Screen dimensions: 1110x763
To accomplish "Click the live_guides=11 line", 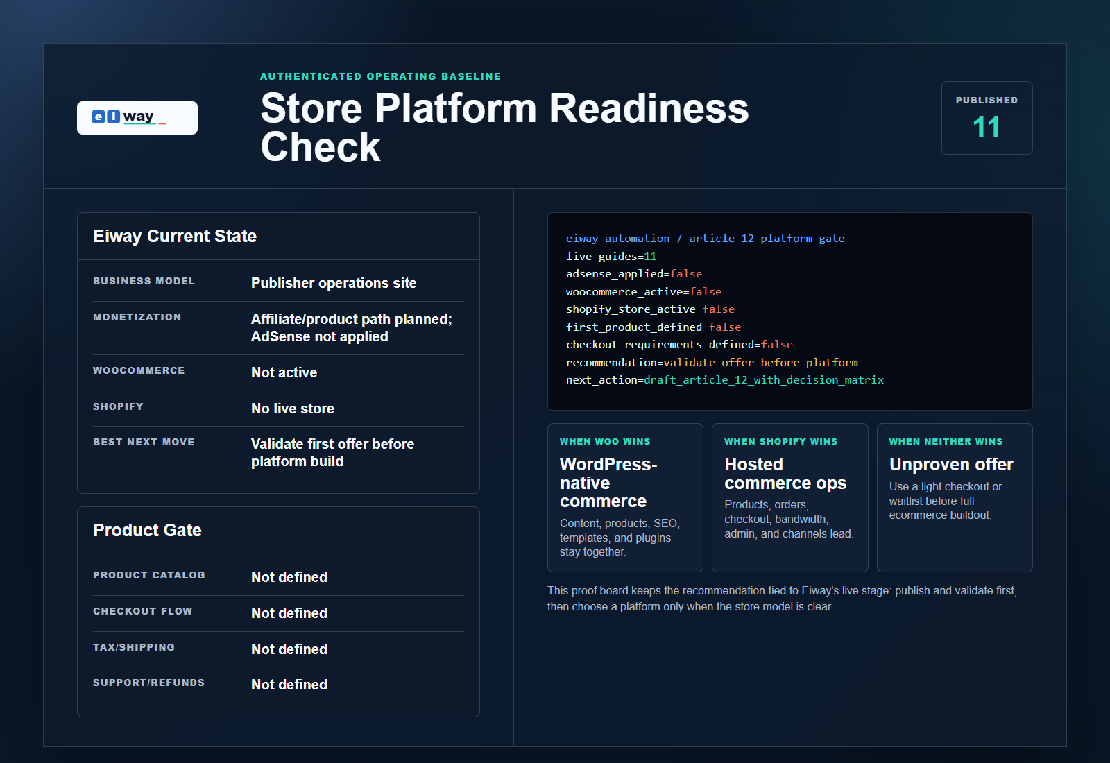I will tap(611, 257).
